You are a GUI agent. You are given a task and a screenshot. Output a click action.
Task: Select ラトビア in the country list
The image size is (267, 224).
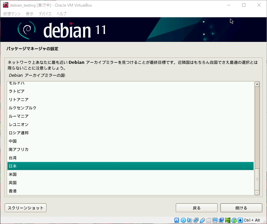point(131,91)
